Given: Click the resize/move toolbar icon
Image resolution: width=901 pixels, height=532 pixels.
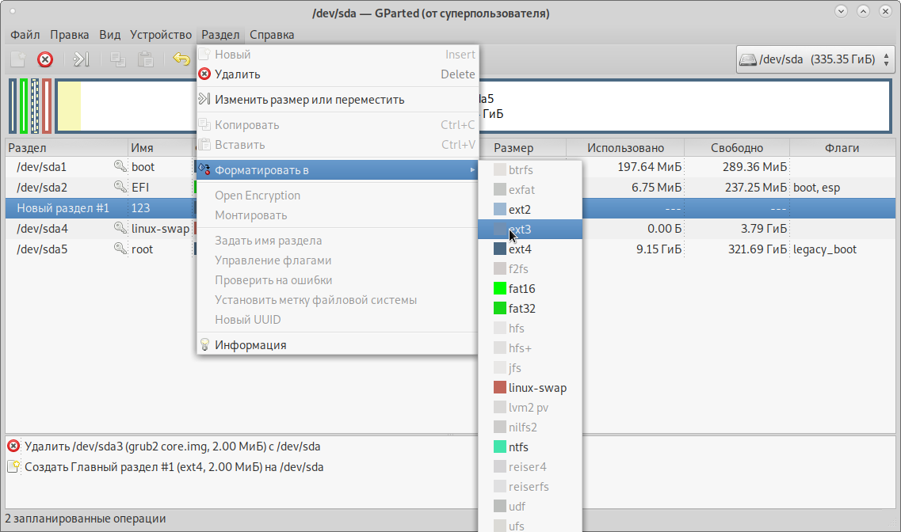Looking at the screenshot, I should (81, 59).
